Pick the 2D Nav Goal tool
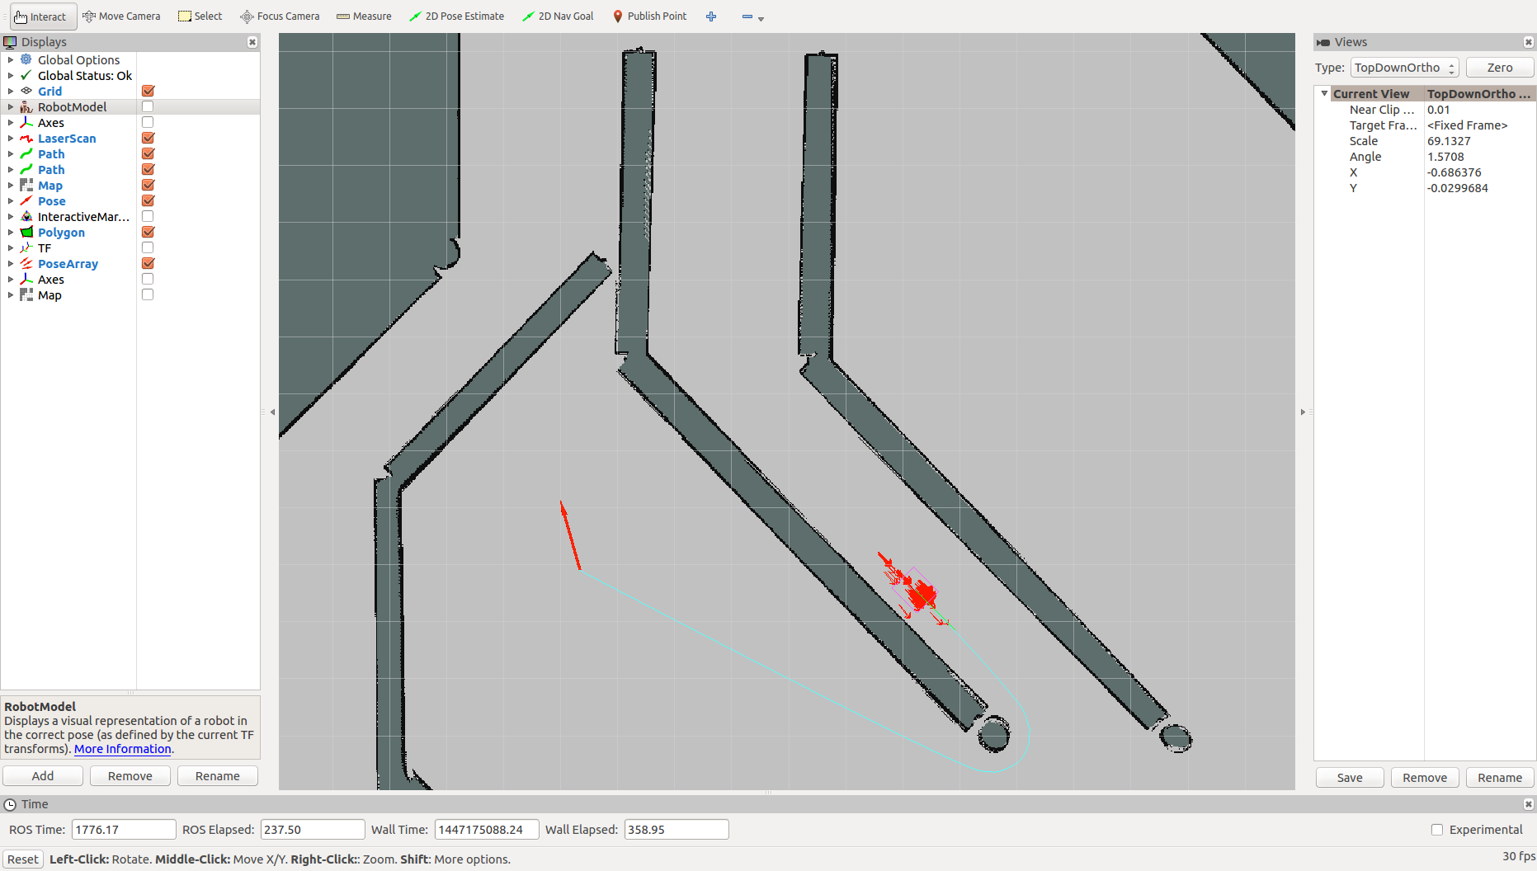1537x871 pixels. [x=558, y=16]
